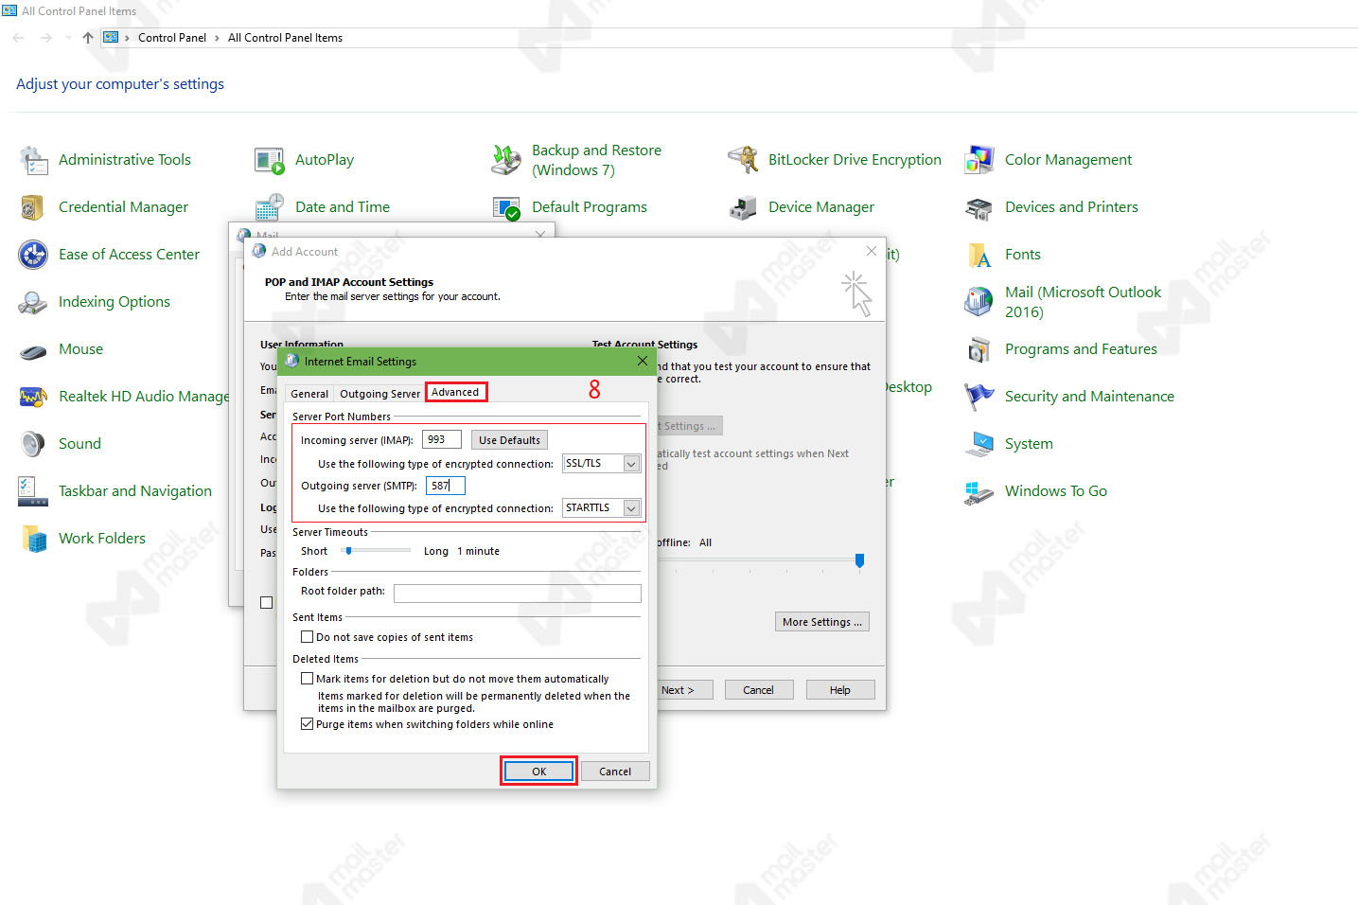Open the AutoPlay icon
The width and height of the screenshot is (1358, 905).
coord(270,160)
